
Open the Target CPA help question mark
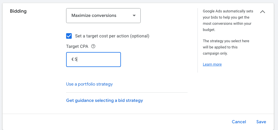click(x=93, y=46)
